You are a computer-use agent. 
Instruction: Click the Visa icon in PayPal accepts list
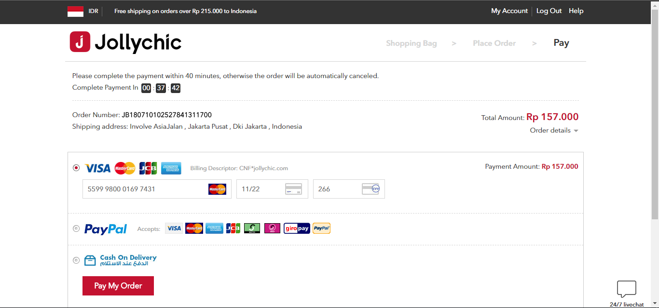click(x=174, y=228)
